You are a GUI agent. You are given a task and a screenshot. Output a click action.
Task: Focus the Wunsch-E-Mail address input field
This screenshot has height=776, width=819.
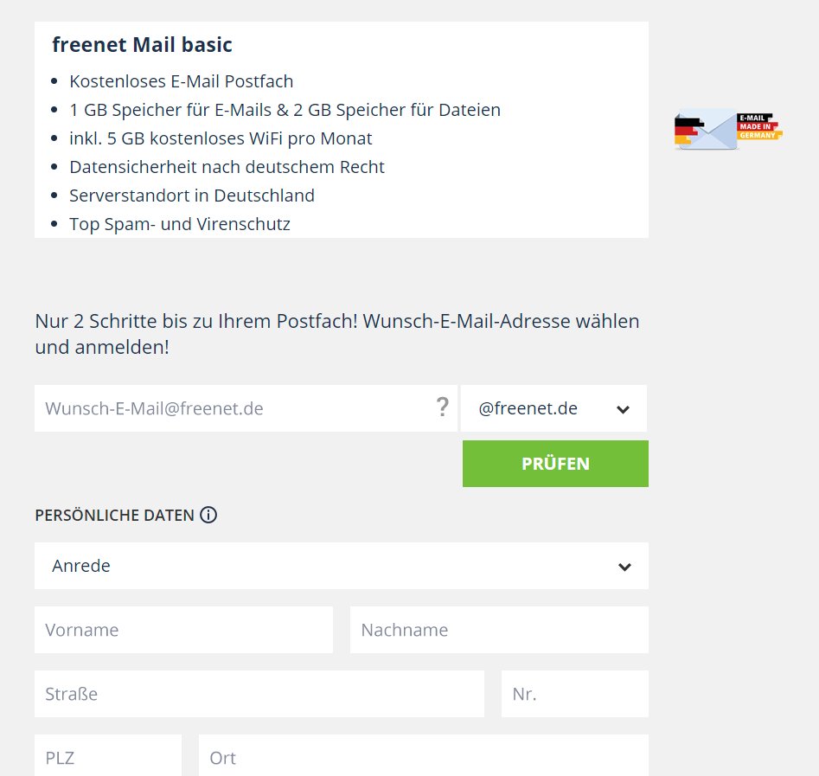pos(234,408)
